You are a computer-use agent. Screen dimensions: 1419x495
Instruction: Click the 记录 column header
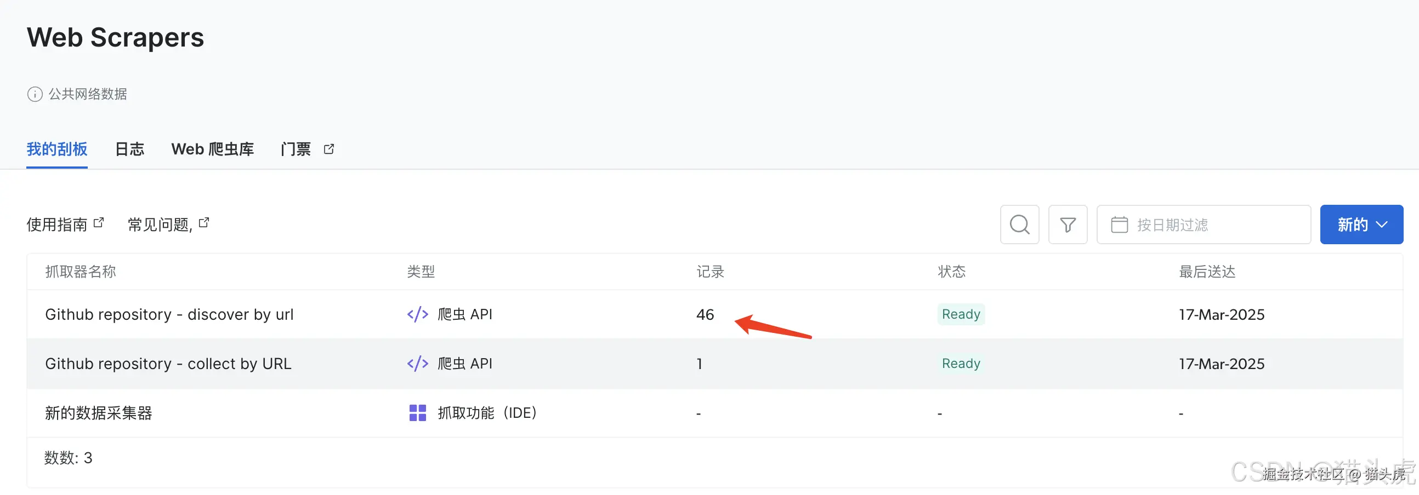coord(710,272)
